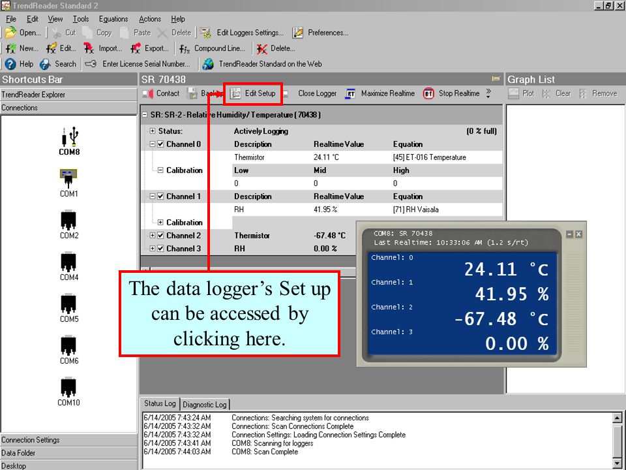
Task: Click the Contact logger icon
Action: [148, 93]
